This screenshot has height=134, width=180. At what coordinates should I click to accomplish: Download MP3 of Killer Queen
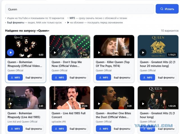click(x=103, y=77)
